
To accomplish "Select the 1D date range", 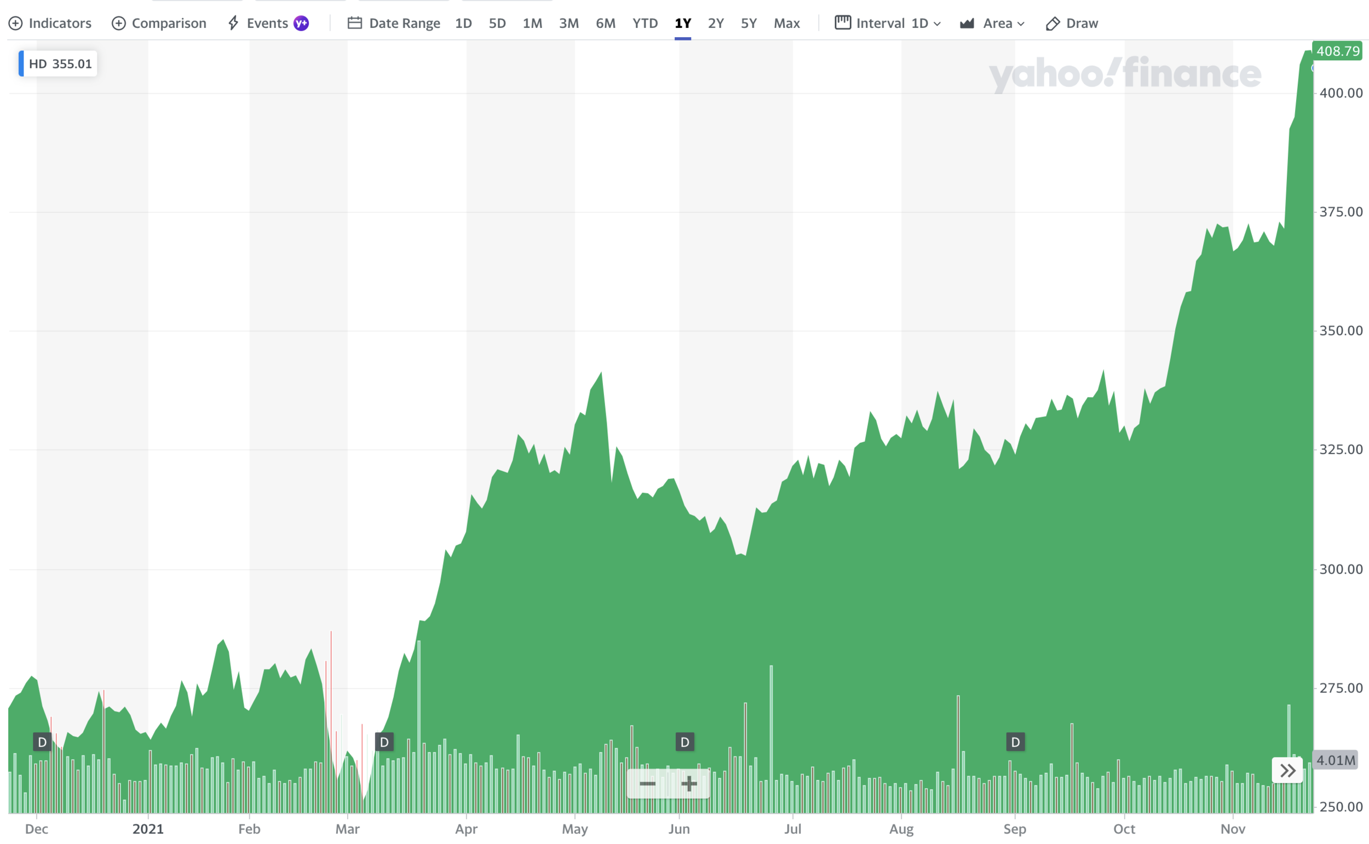I will (x=463, y=24).
